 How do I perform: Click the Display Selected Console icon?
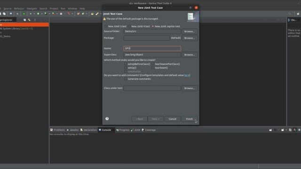275,130
